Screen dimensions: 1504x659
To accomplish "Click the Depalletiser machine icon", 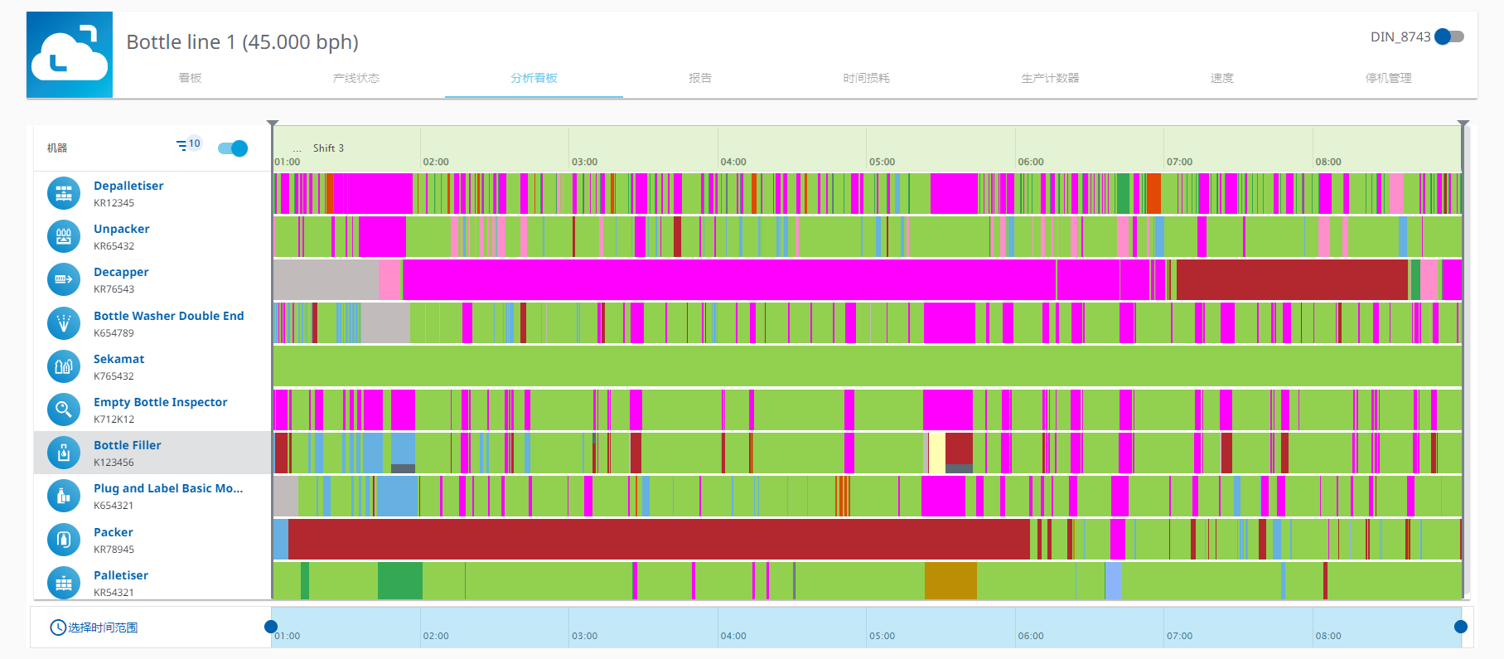I will [64, 193].
